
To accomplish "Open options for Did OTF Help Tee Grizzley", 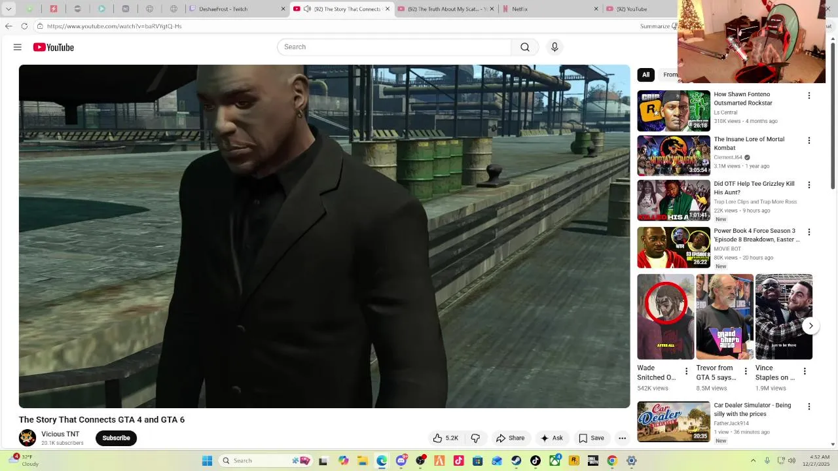I will (809, 185).
